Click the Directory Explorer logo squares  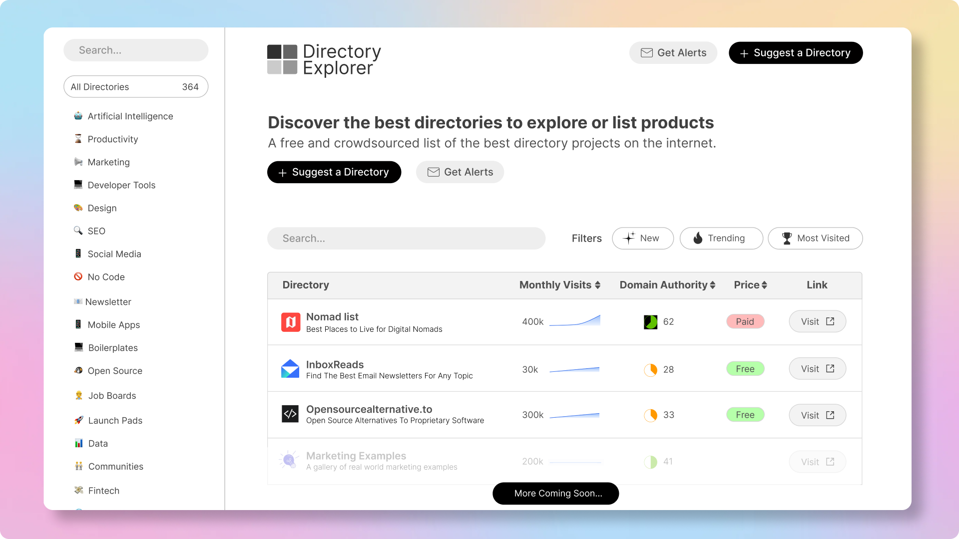click(282, 59)
